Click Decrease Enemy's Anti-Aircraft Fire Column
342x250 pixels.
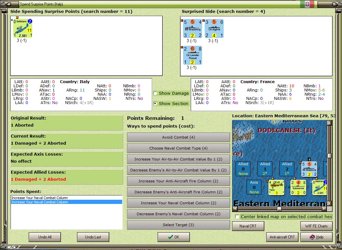pos(179,192)
